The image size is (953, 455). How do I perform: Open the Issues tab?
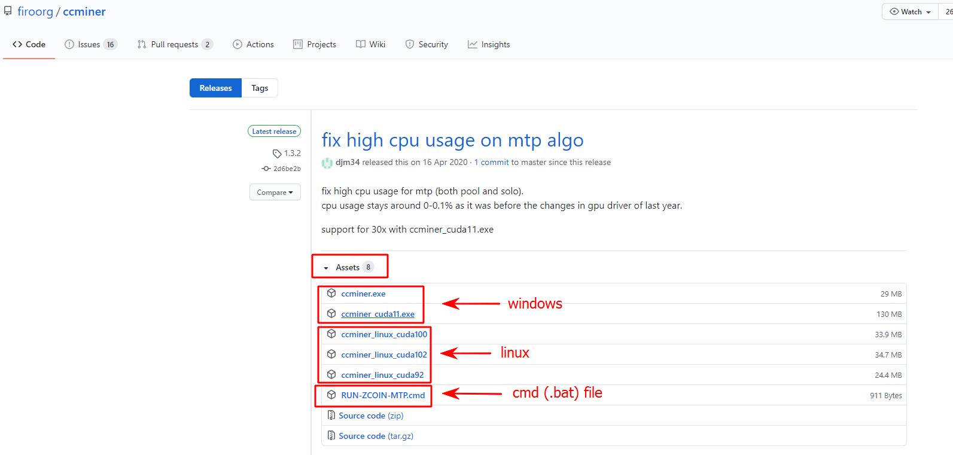point(91,44)
